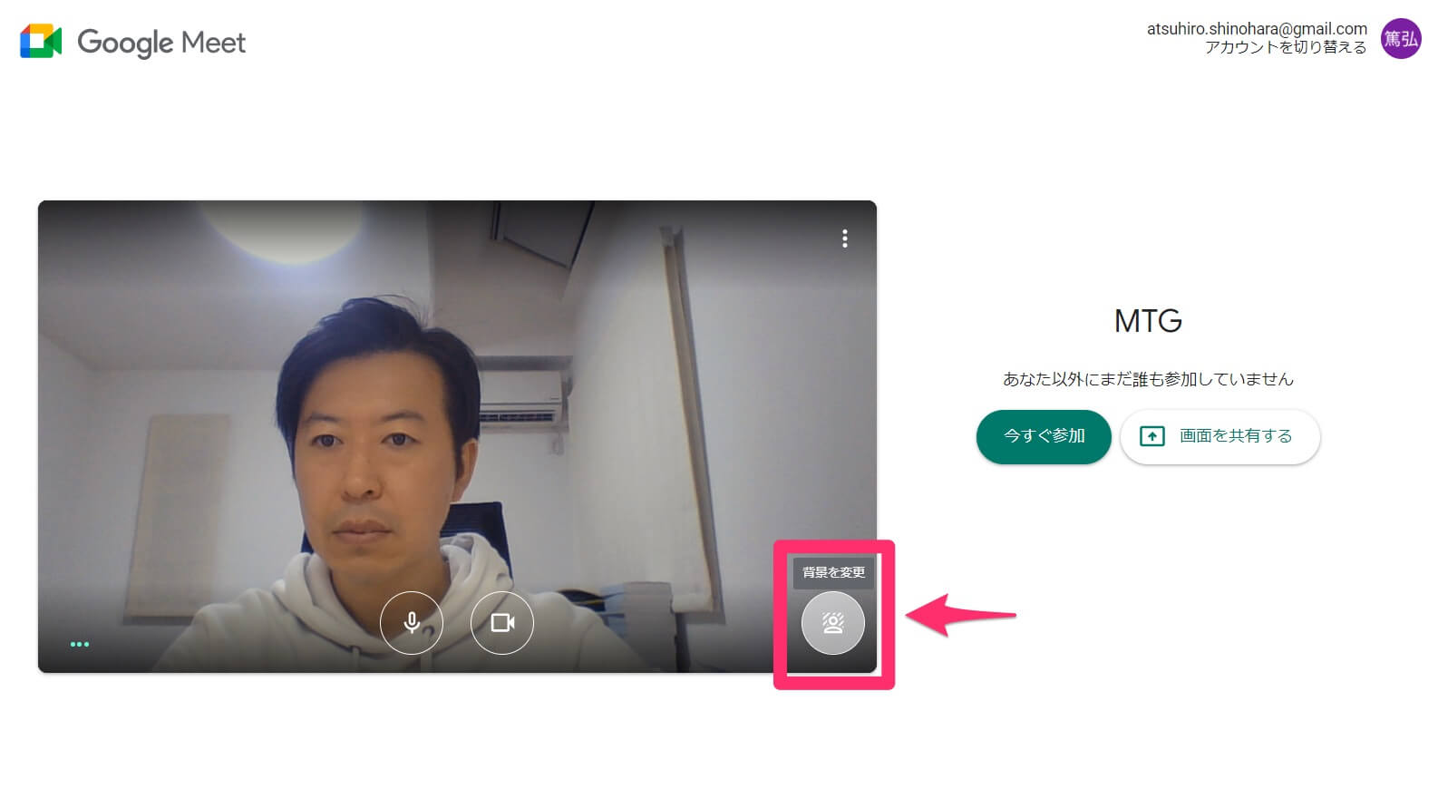The height and width of the screenshot is (808, 1438).
Task: Click the pink arrow pointing at background button
Action: point(959,616)
